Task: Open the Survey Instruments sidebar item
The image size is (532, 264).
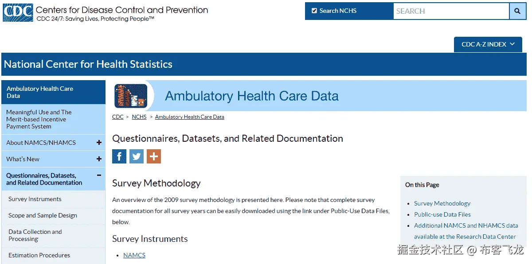Action: (35, 199)
